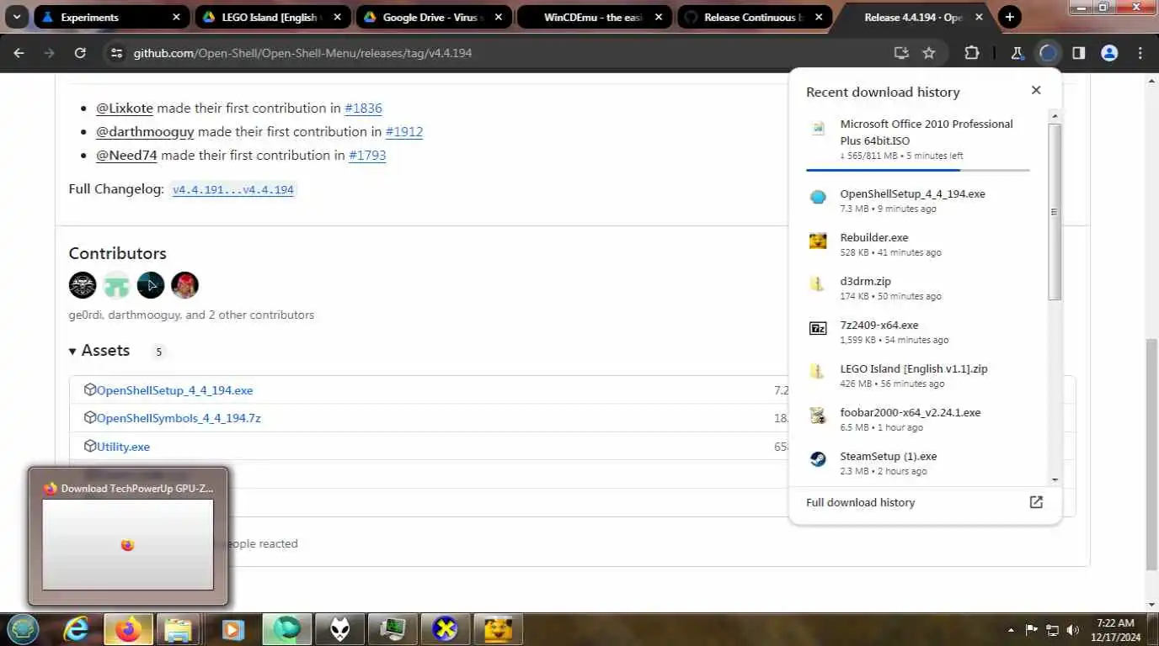This screenshot has width=1159, height=646.
Task: Download OpenShellSetup_4_4_194.exe asset
Action: pyautogui.click(x=174, y=390)
